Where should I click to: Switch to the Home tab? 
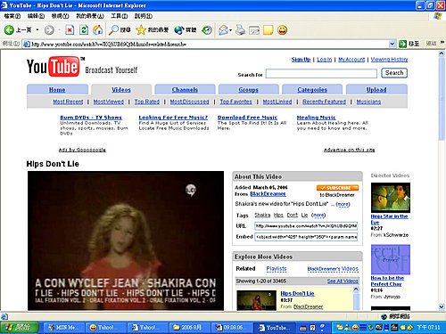[57, 90]
